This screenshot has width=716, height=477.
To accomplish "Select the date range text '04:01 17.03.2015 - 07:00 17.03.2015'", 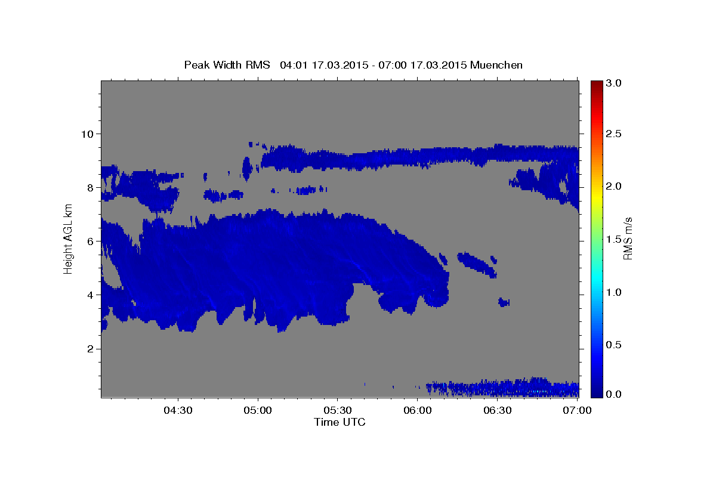I will pos(374,65).
